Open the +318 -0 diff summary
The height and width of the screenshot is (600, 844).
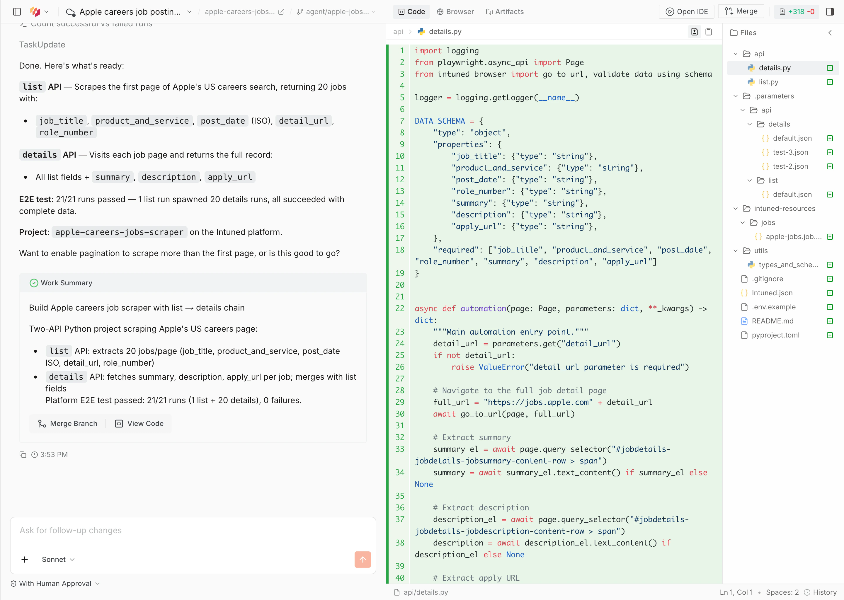click(x=797, y=11)
